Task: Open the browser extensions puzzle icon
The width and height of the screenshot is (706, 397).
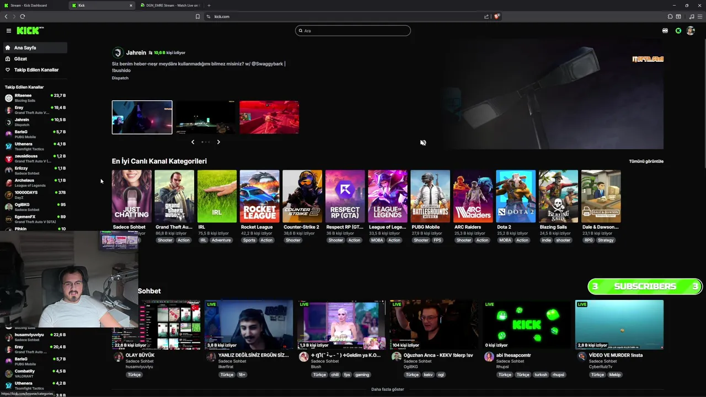Action: click(x=670, y=17)
